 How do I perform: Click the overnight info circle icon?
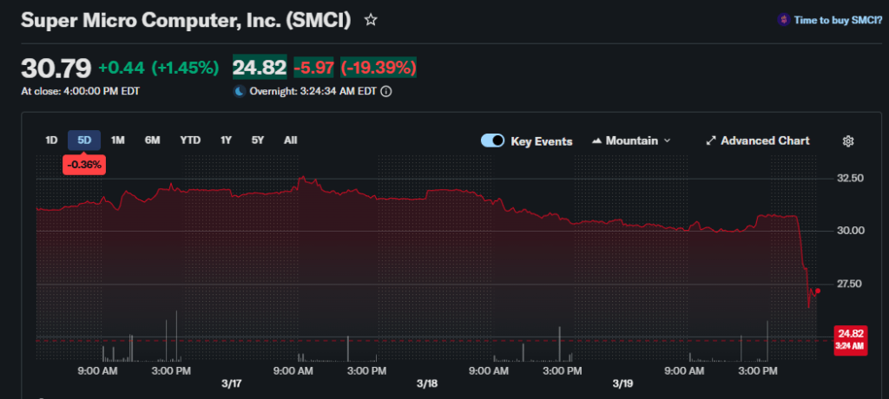coord(386,90)
